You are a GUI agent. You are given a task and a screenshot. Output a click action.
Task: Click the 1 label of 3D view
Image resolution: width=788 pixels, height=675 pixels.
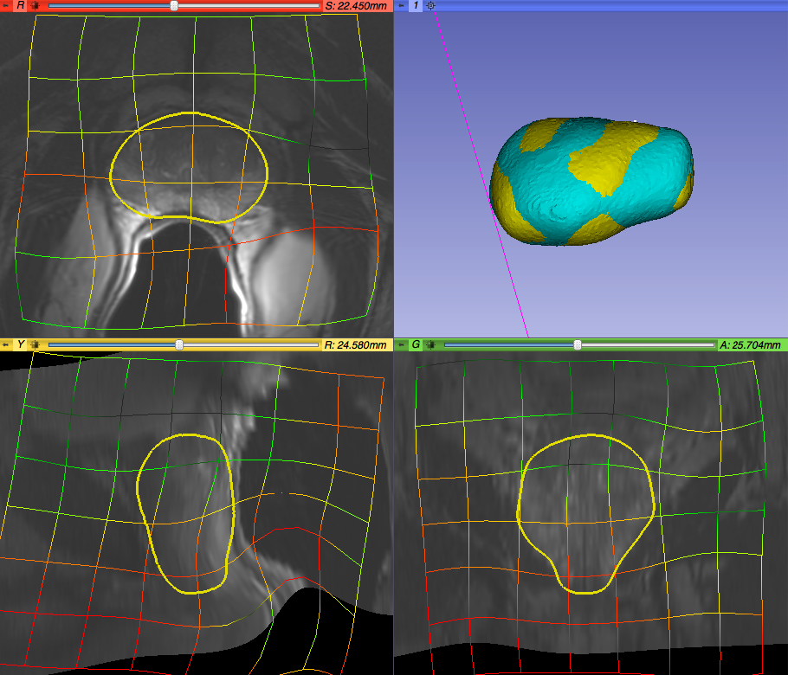click(416, 5)
